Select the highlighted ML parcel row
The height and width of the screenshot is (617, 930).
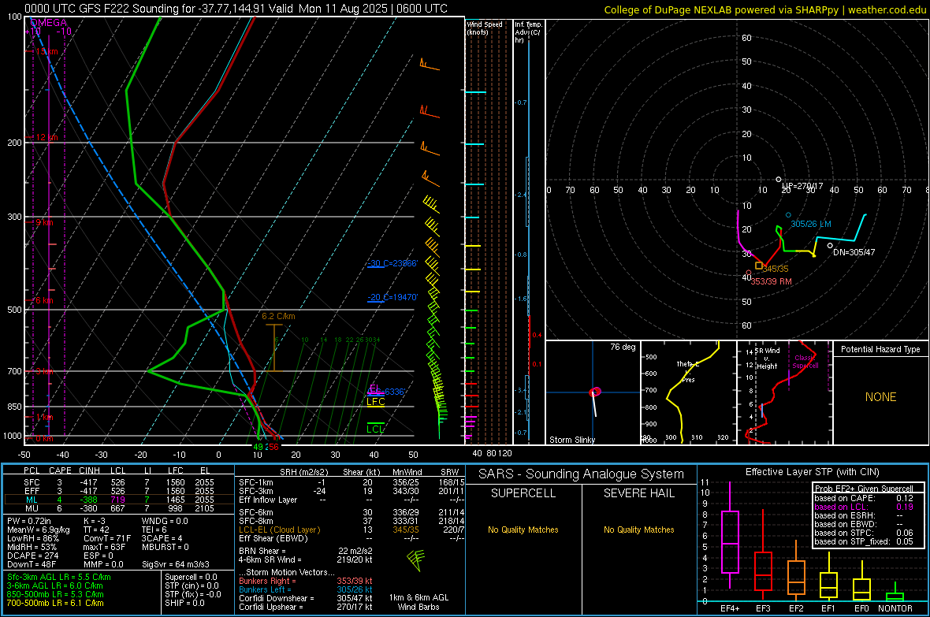pyautogui.click(x=119, y=500)
